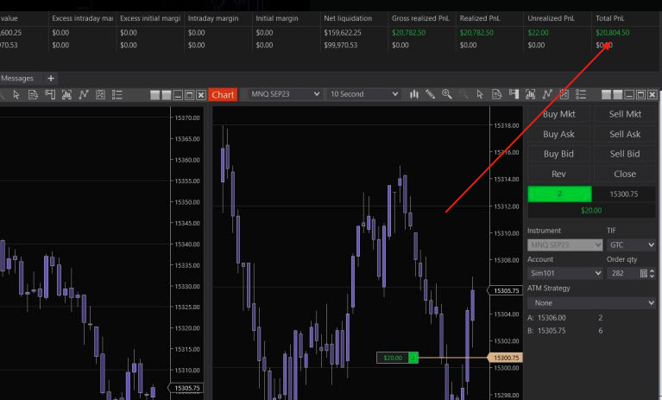Toggle Data Box icon in MNQ SEP23 chart toolbar
Image resolution: width=662 pixels, height=400 pixels.
(x=496, y=95)
